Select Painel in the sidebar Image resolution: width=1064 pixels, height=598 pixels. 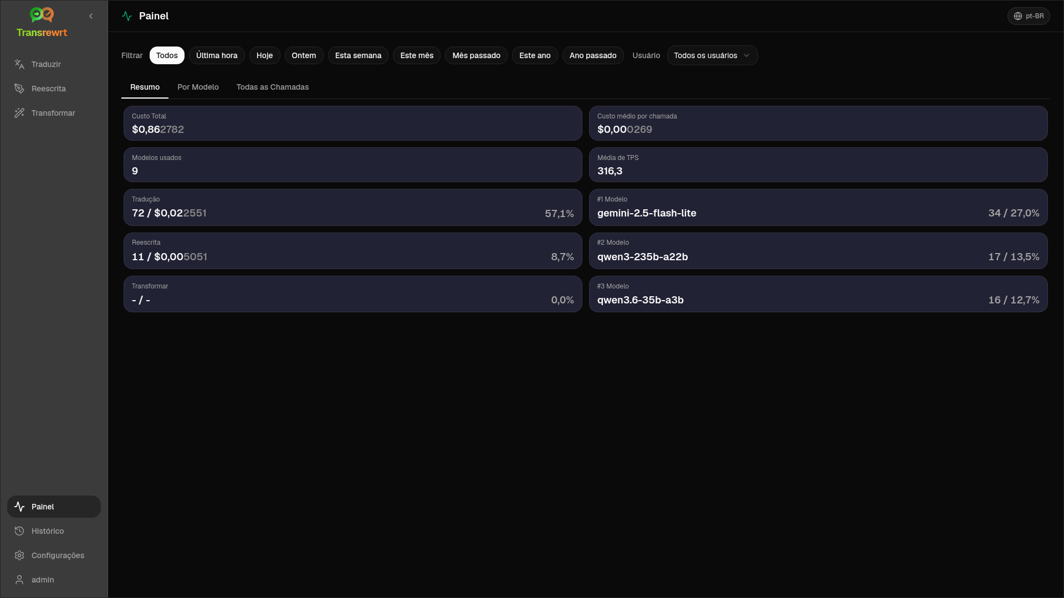[x=54, y=507]
